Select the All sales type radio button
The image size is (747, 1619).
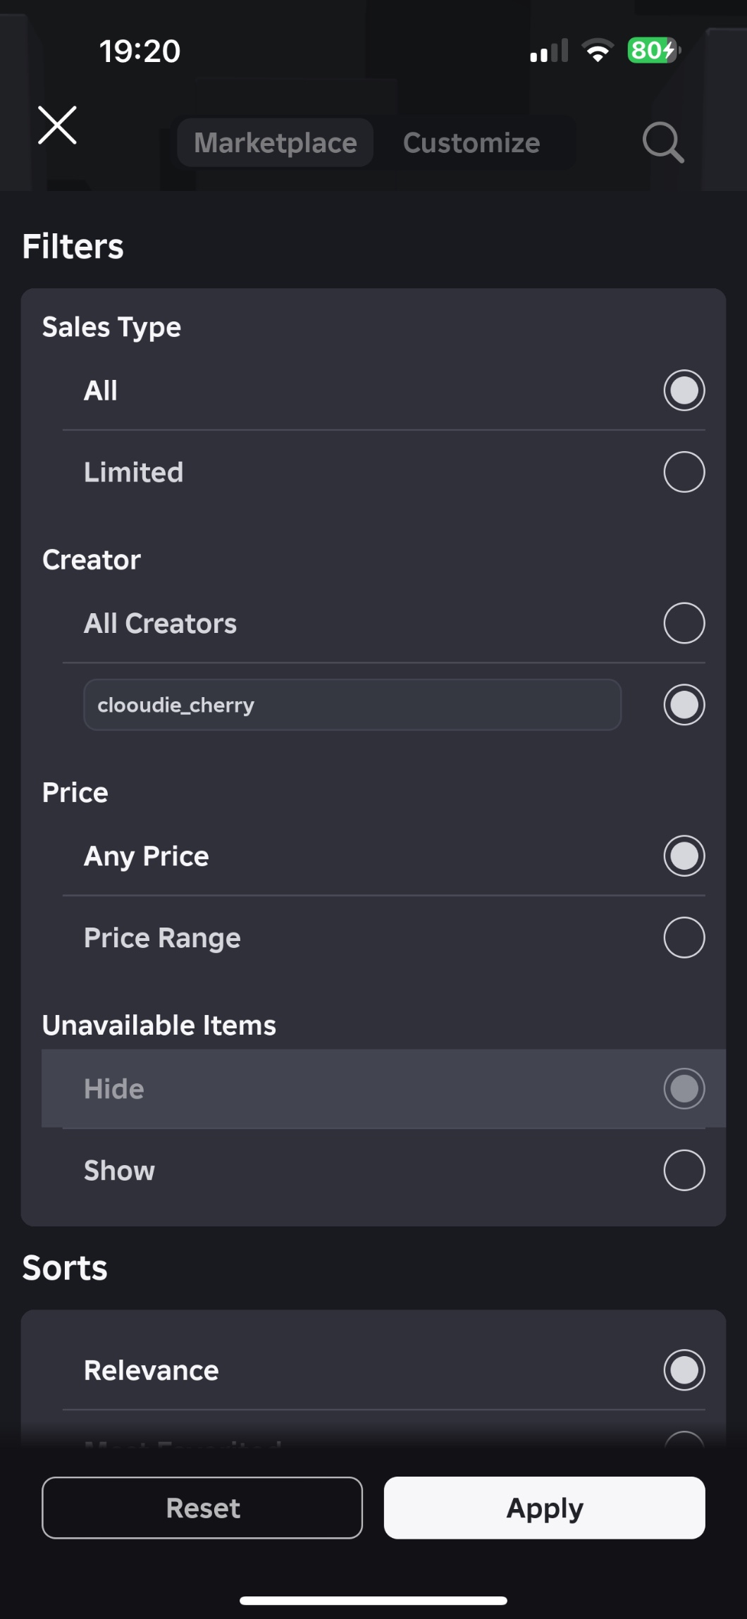pyautogui.click(x=684, y=390)
